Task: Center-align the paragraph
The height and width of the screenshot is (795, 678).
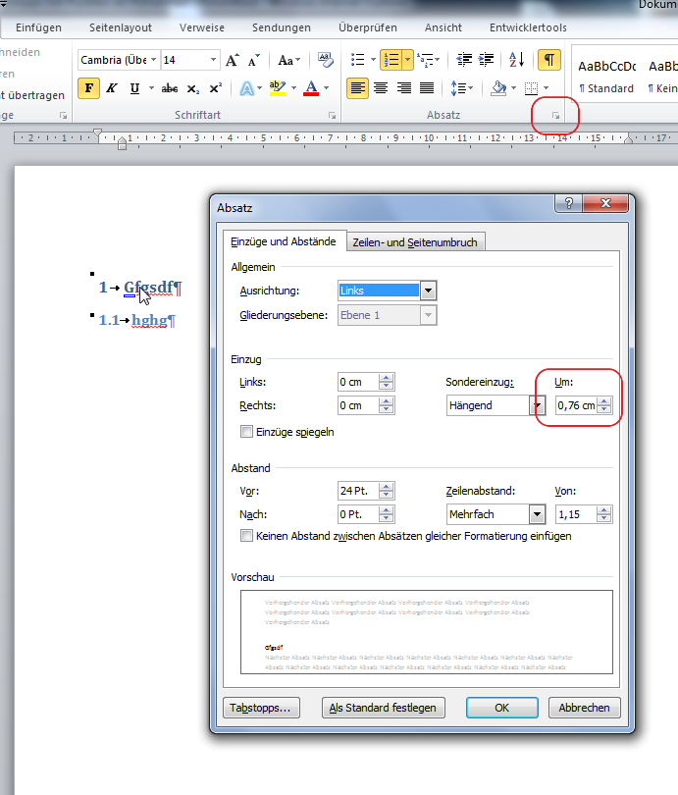Action: (381, 88)
